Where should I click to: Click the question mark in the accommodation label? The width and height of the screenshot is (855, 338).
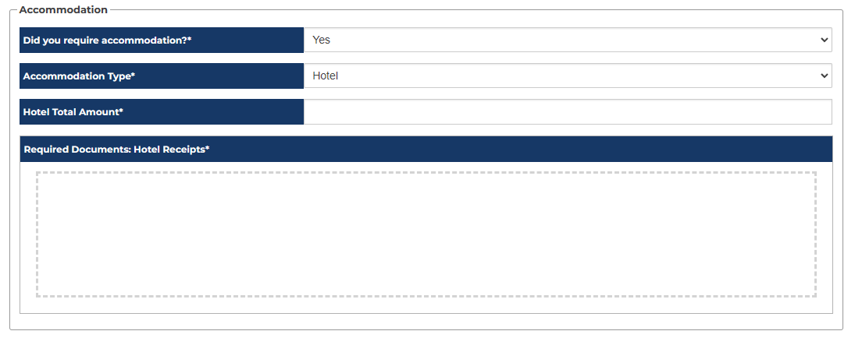(x=184, y=40)
